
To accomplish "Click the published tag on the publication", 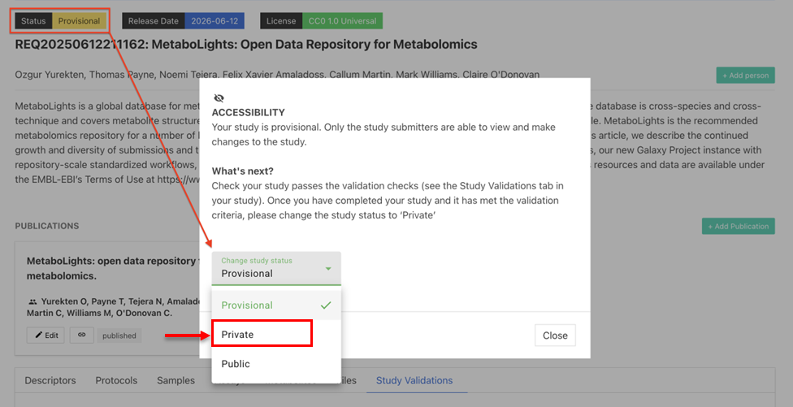I will pos(119,336).
